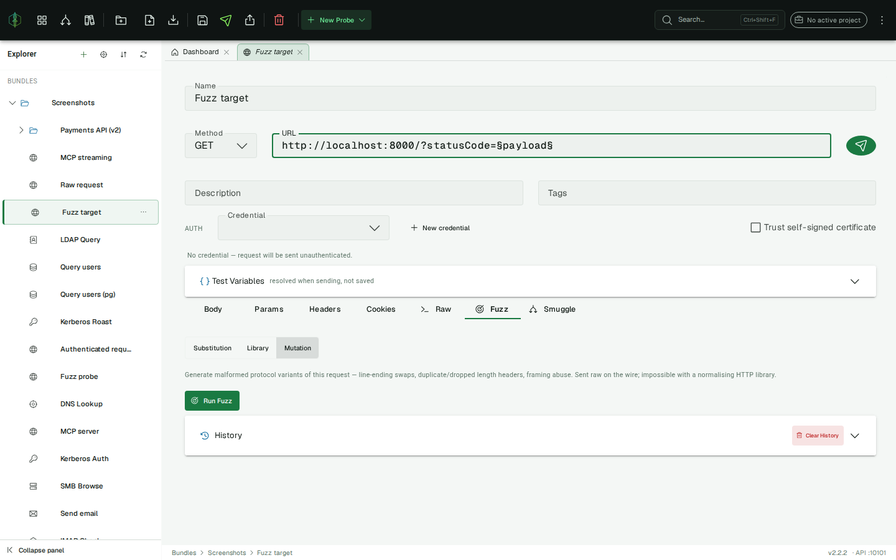The height and width of the screenshot is (560, 896).
Task: Click the SMB Browse server icon
Action: pos(33,486)
